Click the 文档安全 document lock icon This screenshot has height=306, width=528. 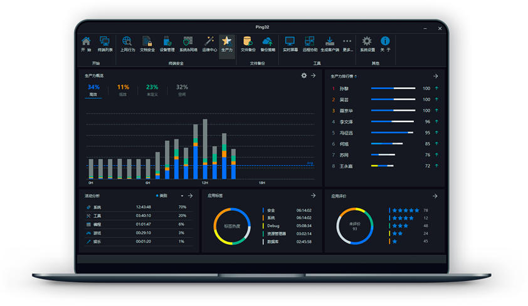(x=147, y=42)
